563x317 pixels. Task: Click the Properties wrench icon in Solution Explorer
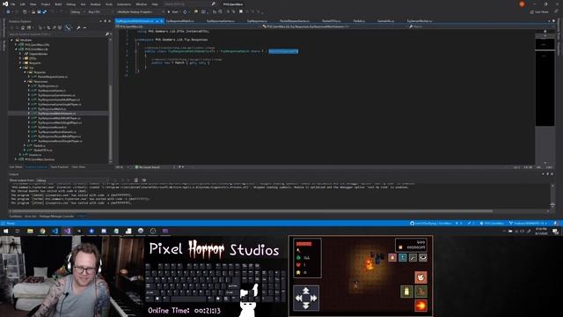coord(78,27)
